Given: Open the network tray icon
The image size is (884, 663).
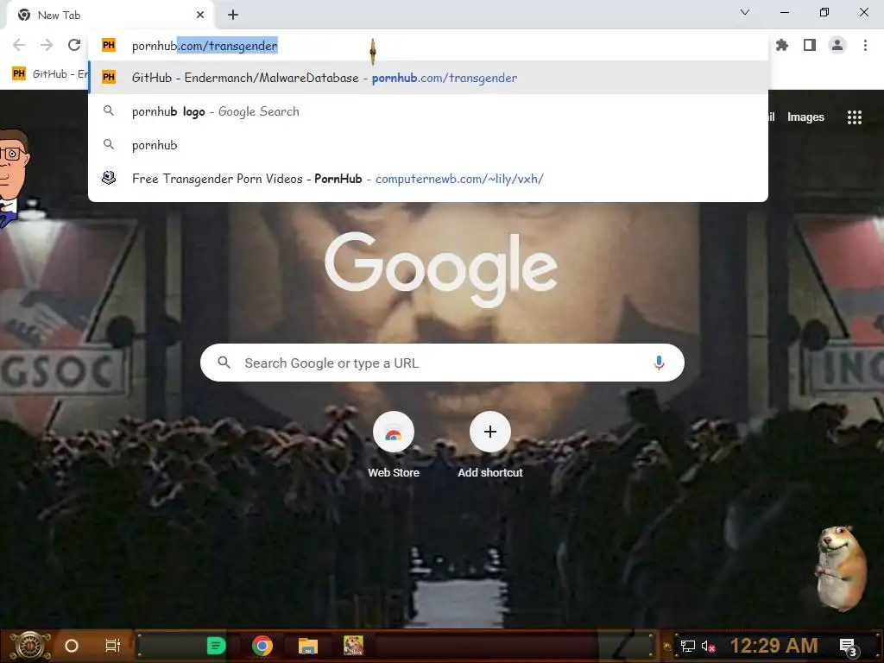Looking at the screenshot, I should point(688,646).
